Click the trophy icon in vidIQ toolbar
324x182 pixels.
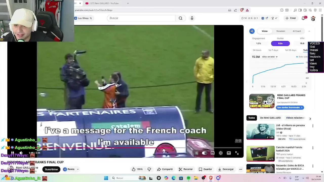point(273,18)
